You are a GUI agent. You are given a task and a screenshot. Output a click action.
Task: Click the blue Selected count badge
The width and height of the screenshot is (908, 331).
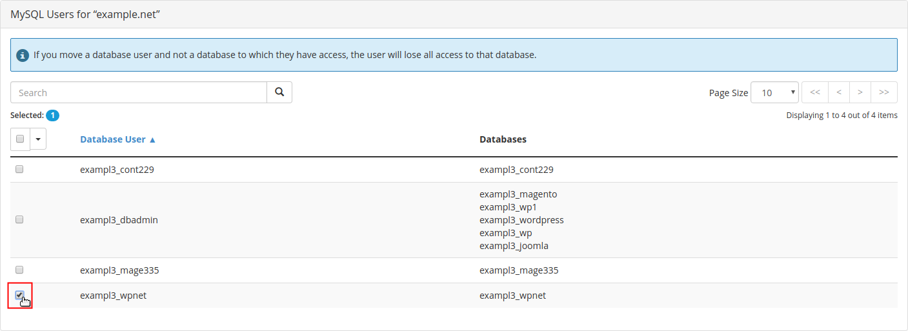52,115
